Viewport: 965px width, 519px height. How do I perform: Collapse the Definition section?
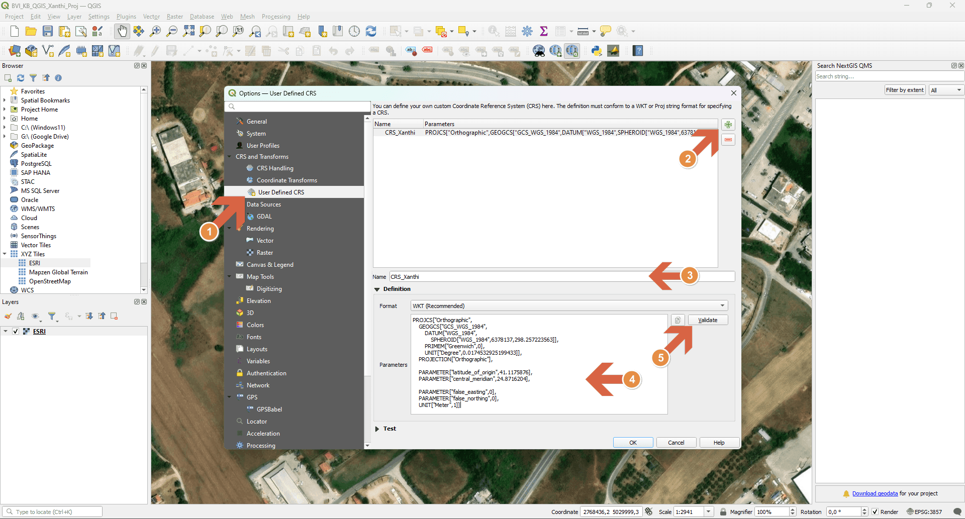pyautogui.click(x=377, y=289)
